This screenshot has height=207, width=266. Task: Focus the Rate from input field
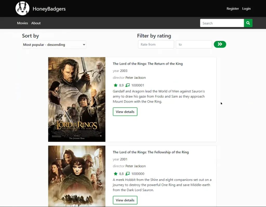pyautogui.click(x=156, y=44)
